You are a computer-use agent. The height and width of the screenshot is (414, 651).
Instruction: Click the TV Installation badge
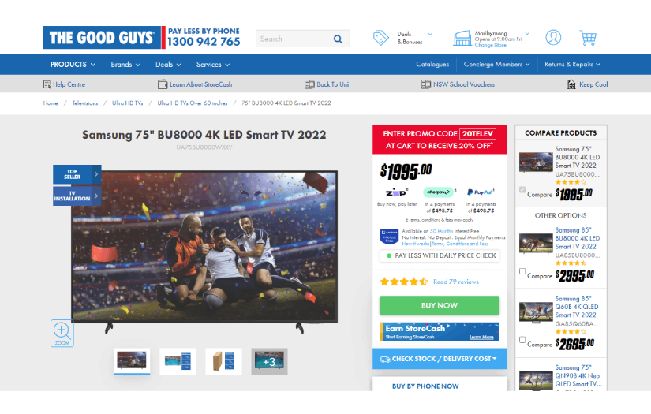point(77,196)
